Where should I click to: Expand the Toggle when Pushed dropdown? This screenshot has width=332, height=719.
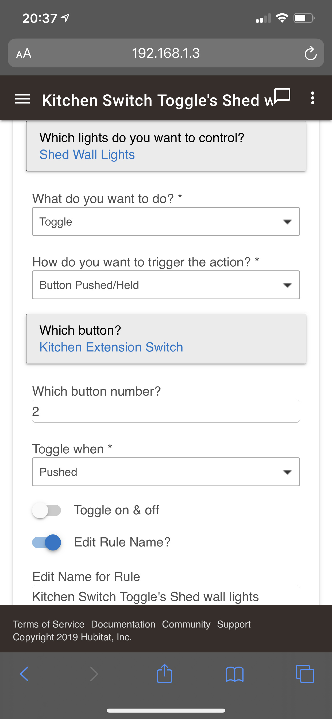tap(166, 472)
